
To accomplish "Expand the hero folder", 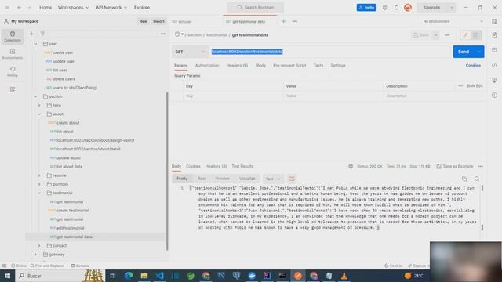I will [39, 105].
